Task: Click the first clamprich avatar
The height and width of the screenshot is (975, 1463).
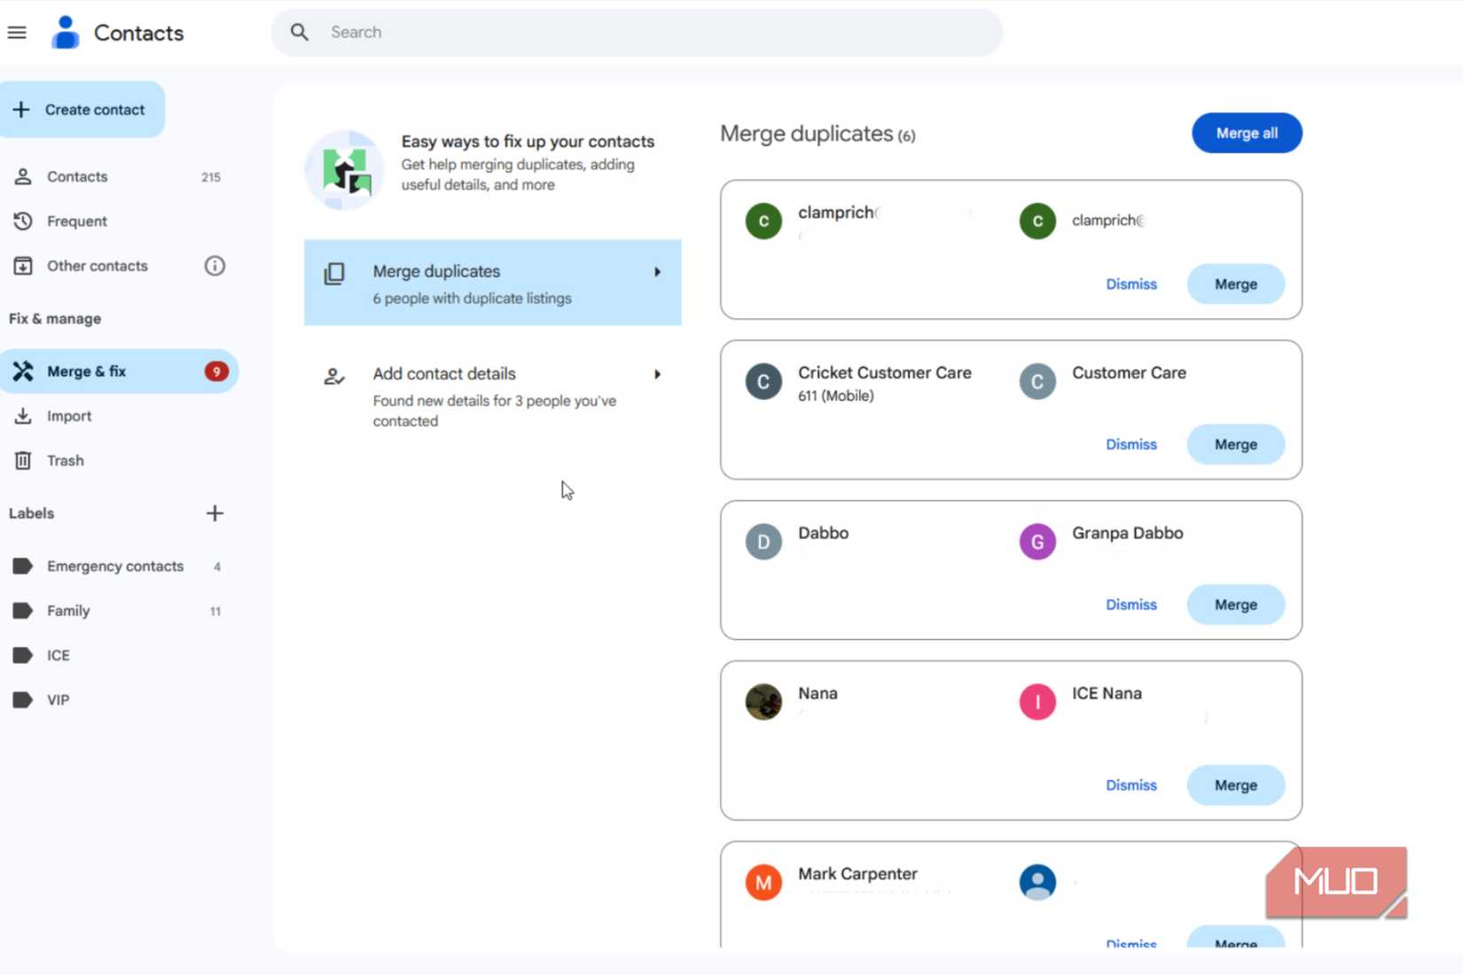Action: (763, 221)
